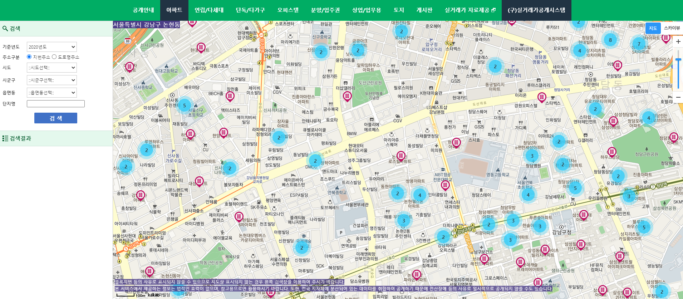Click pink marker near 루마스갤러리
The height and width of the screenshot is (299, 683).
click(x=542, y=97)
